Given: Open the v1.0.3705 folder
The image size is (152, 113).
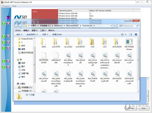Looking at the screenshot, I should coord(56,43).
